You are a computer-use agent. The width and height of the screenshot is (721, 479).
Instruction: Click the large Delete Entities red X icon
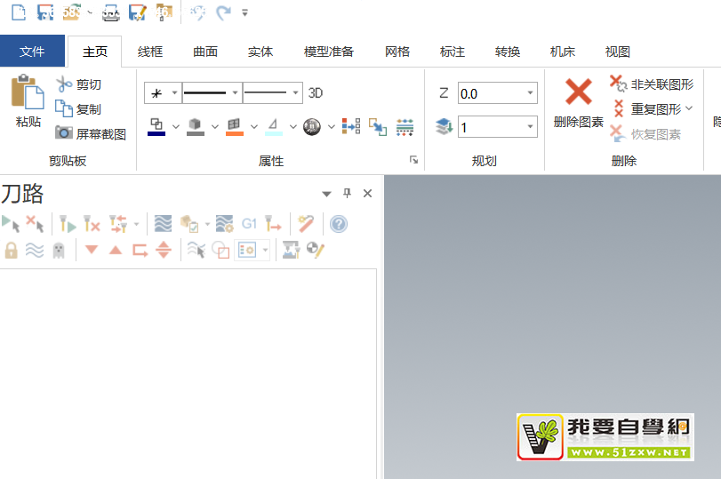(x=579, y=92)
